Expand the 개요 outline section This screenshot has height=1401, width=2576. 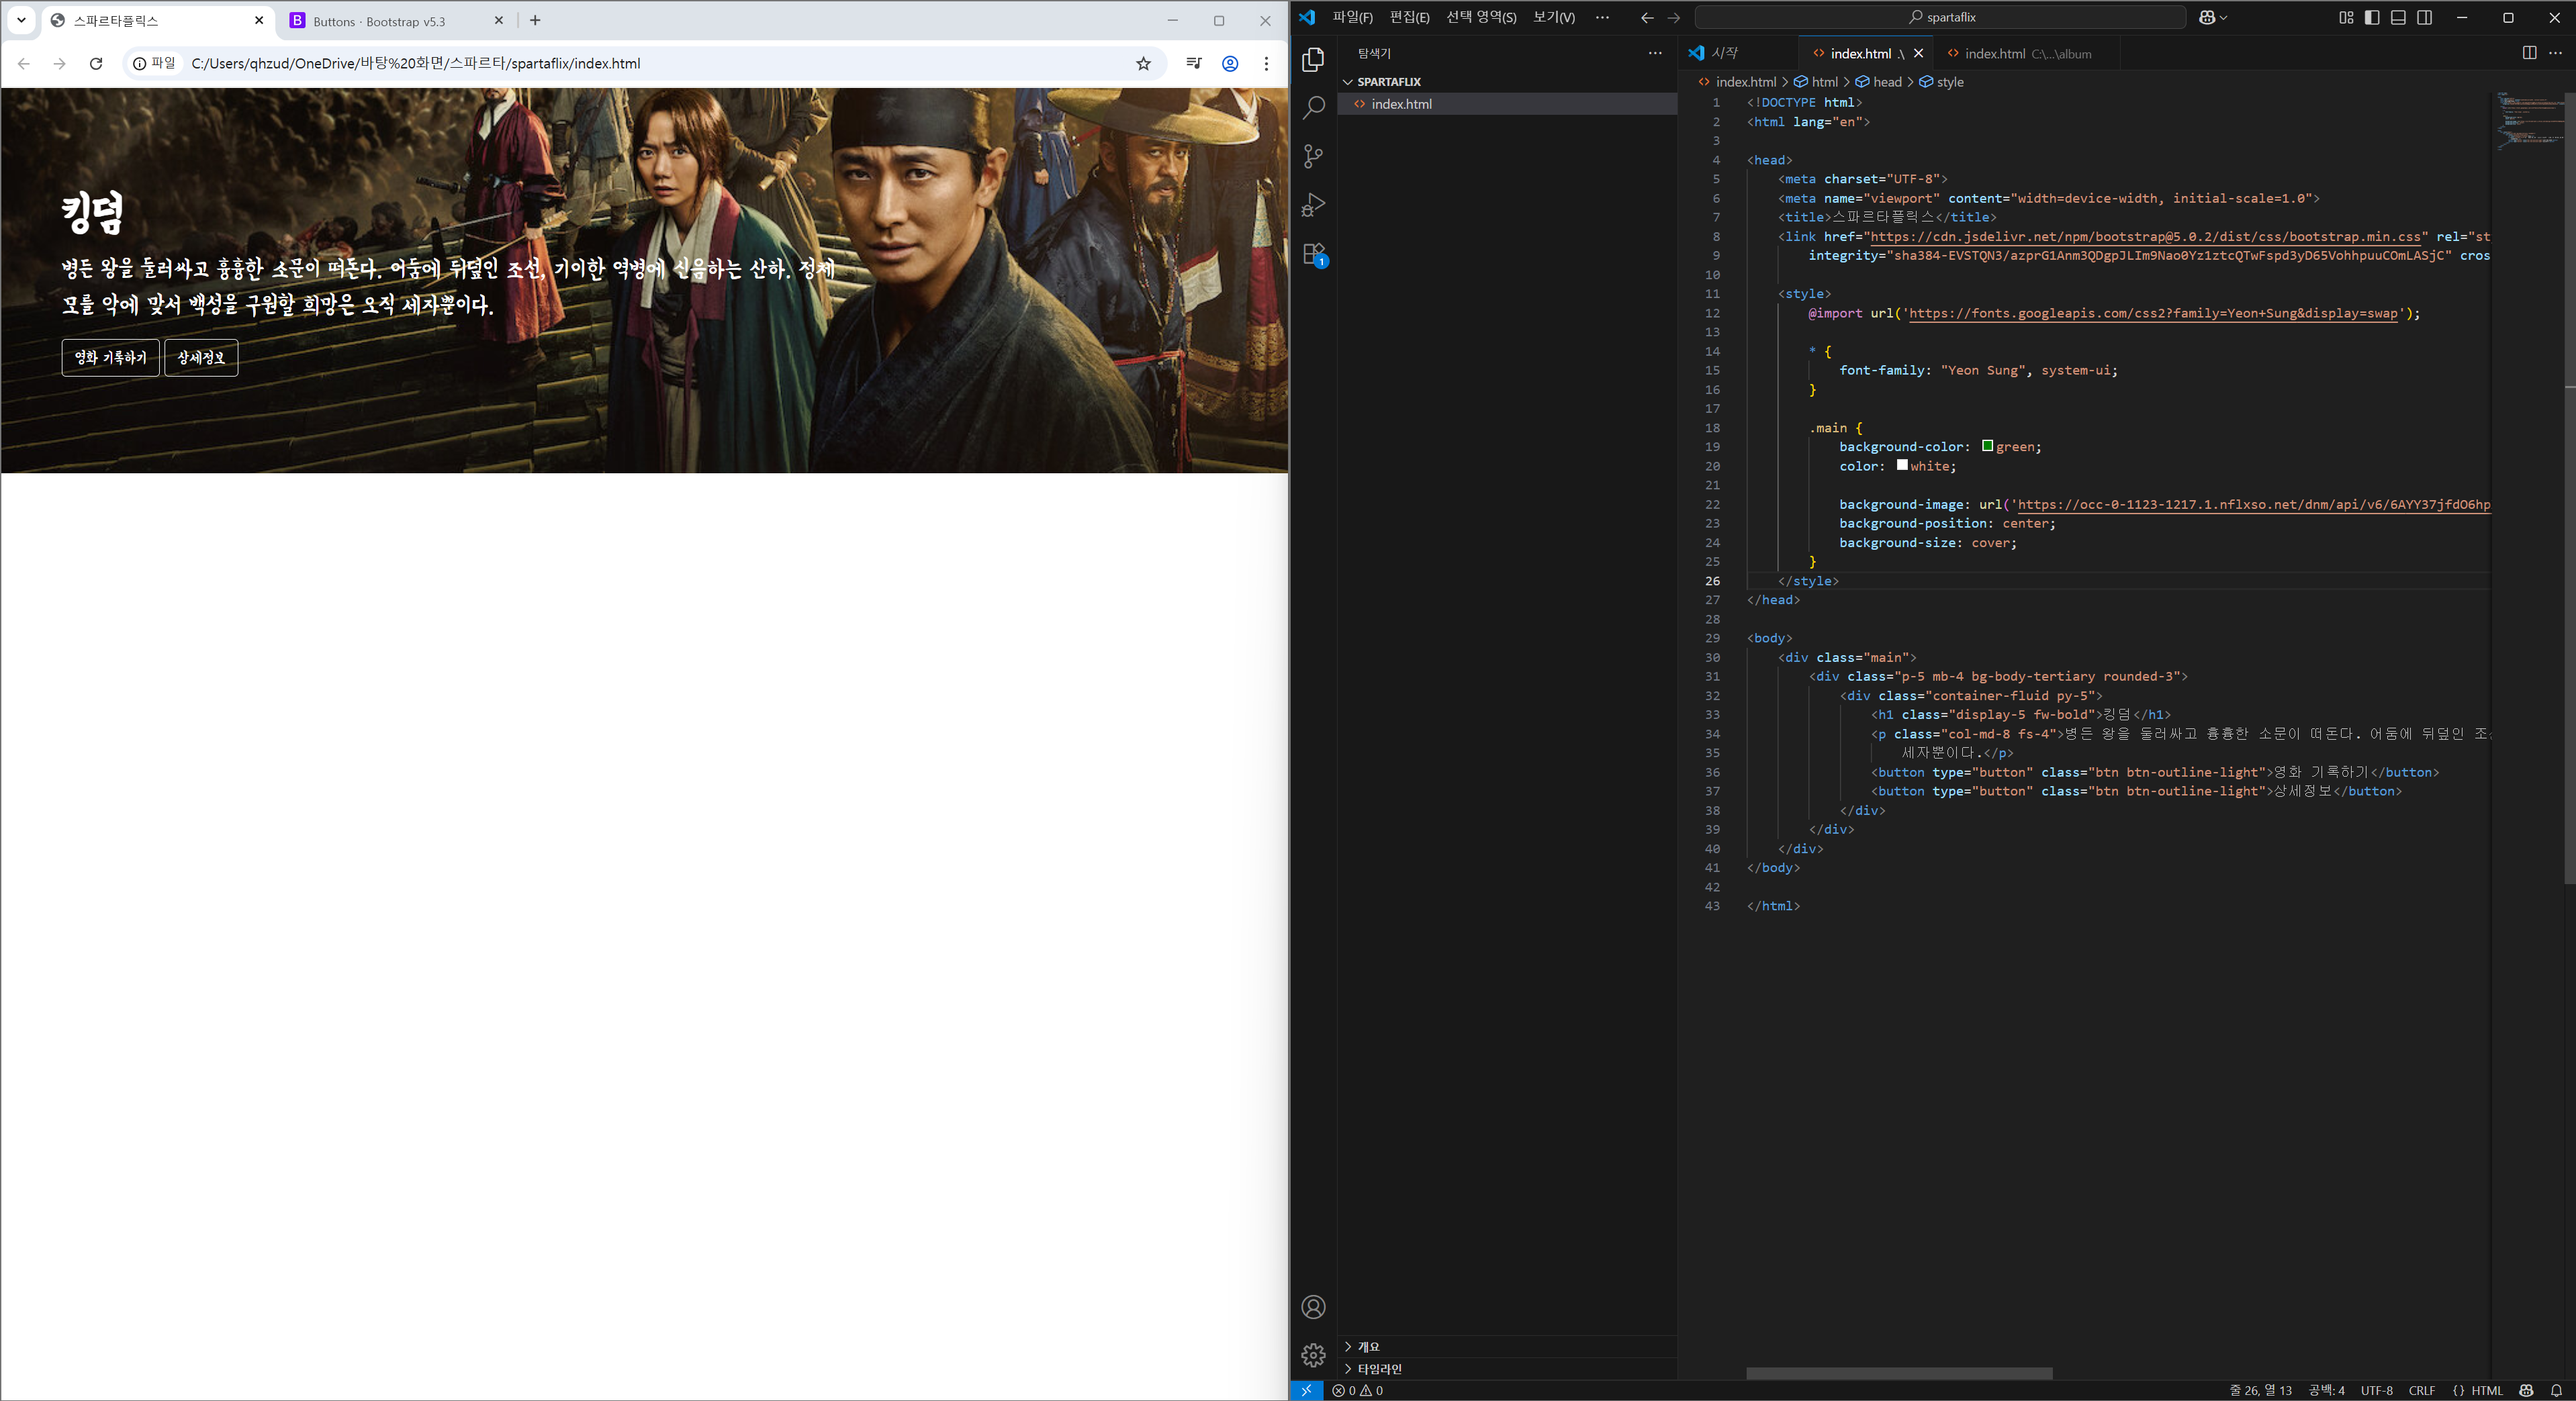point(1508,1346)
